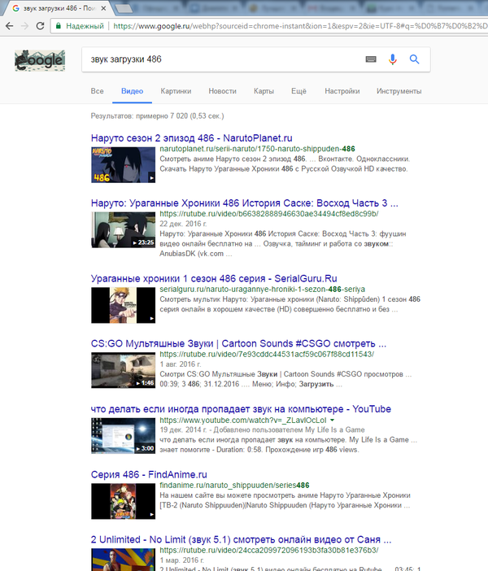Switch to the Картинки tab
Image resolution: width=488 pixels, height=571 pixels.
pos(176,92)
